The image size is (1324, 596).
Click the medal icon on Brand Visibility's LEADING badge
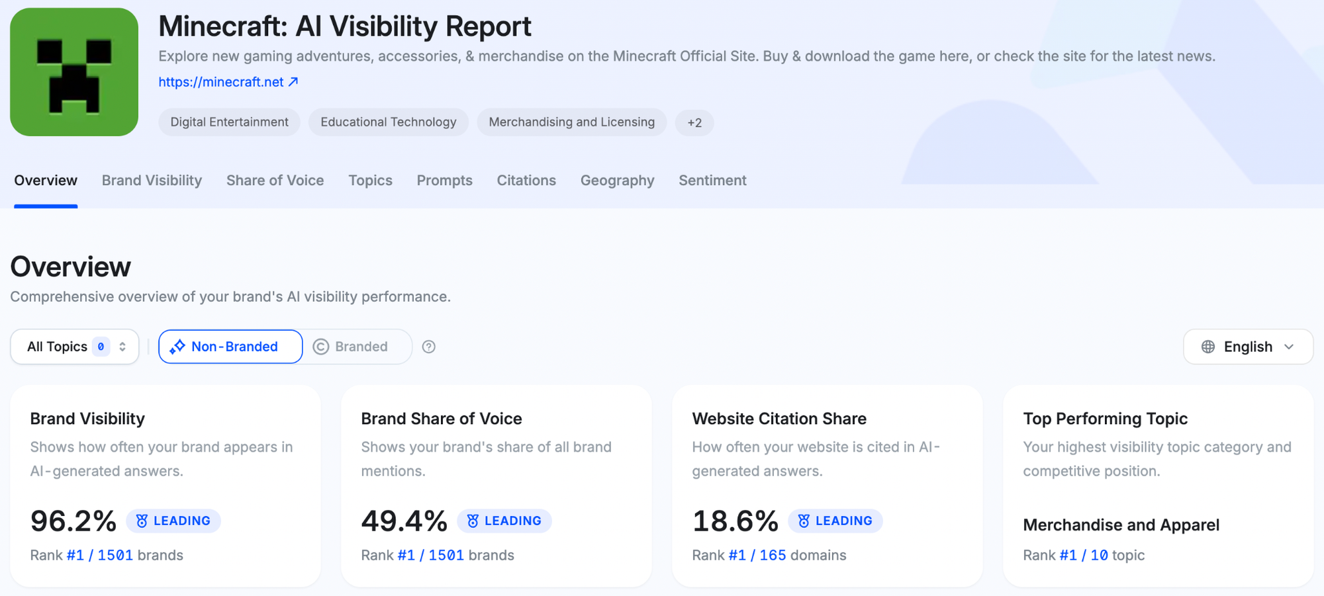click(142, 521)
